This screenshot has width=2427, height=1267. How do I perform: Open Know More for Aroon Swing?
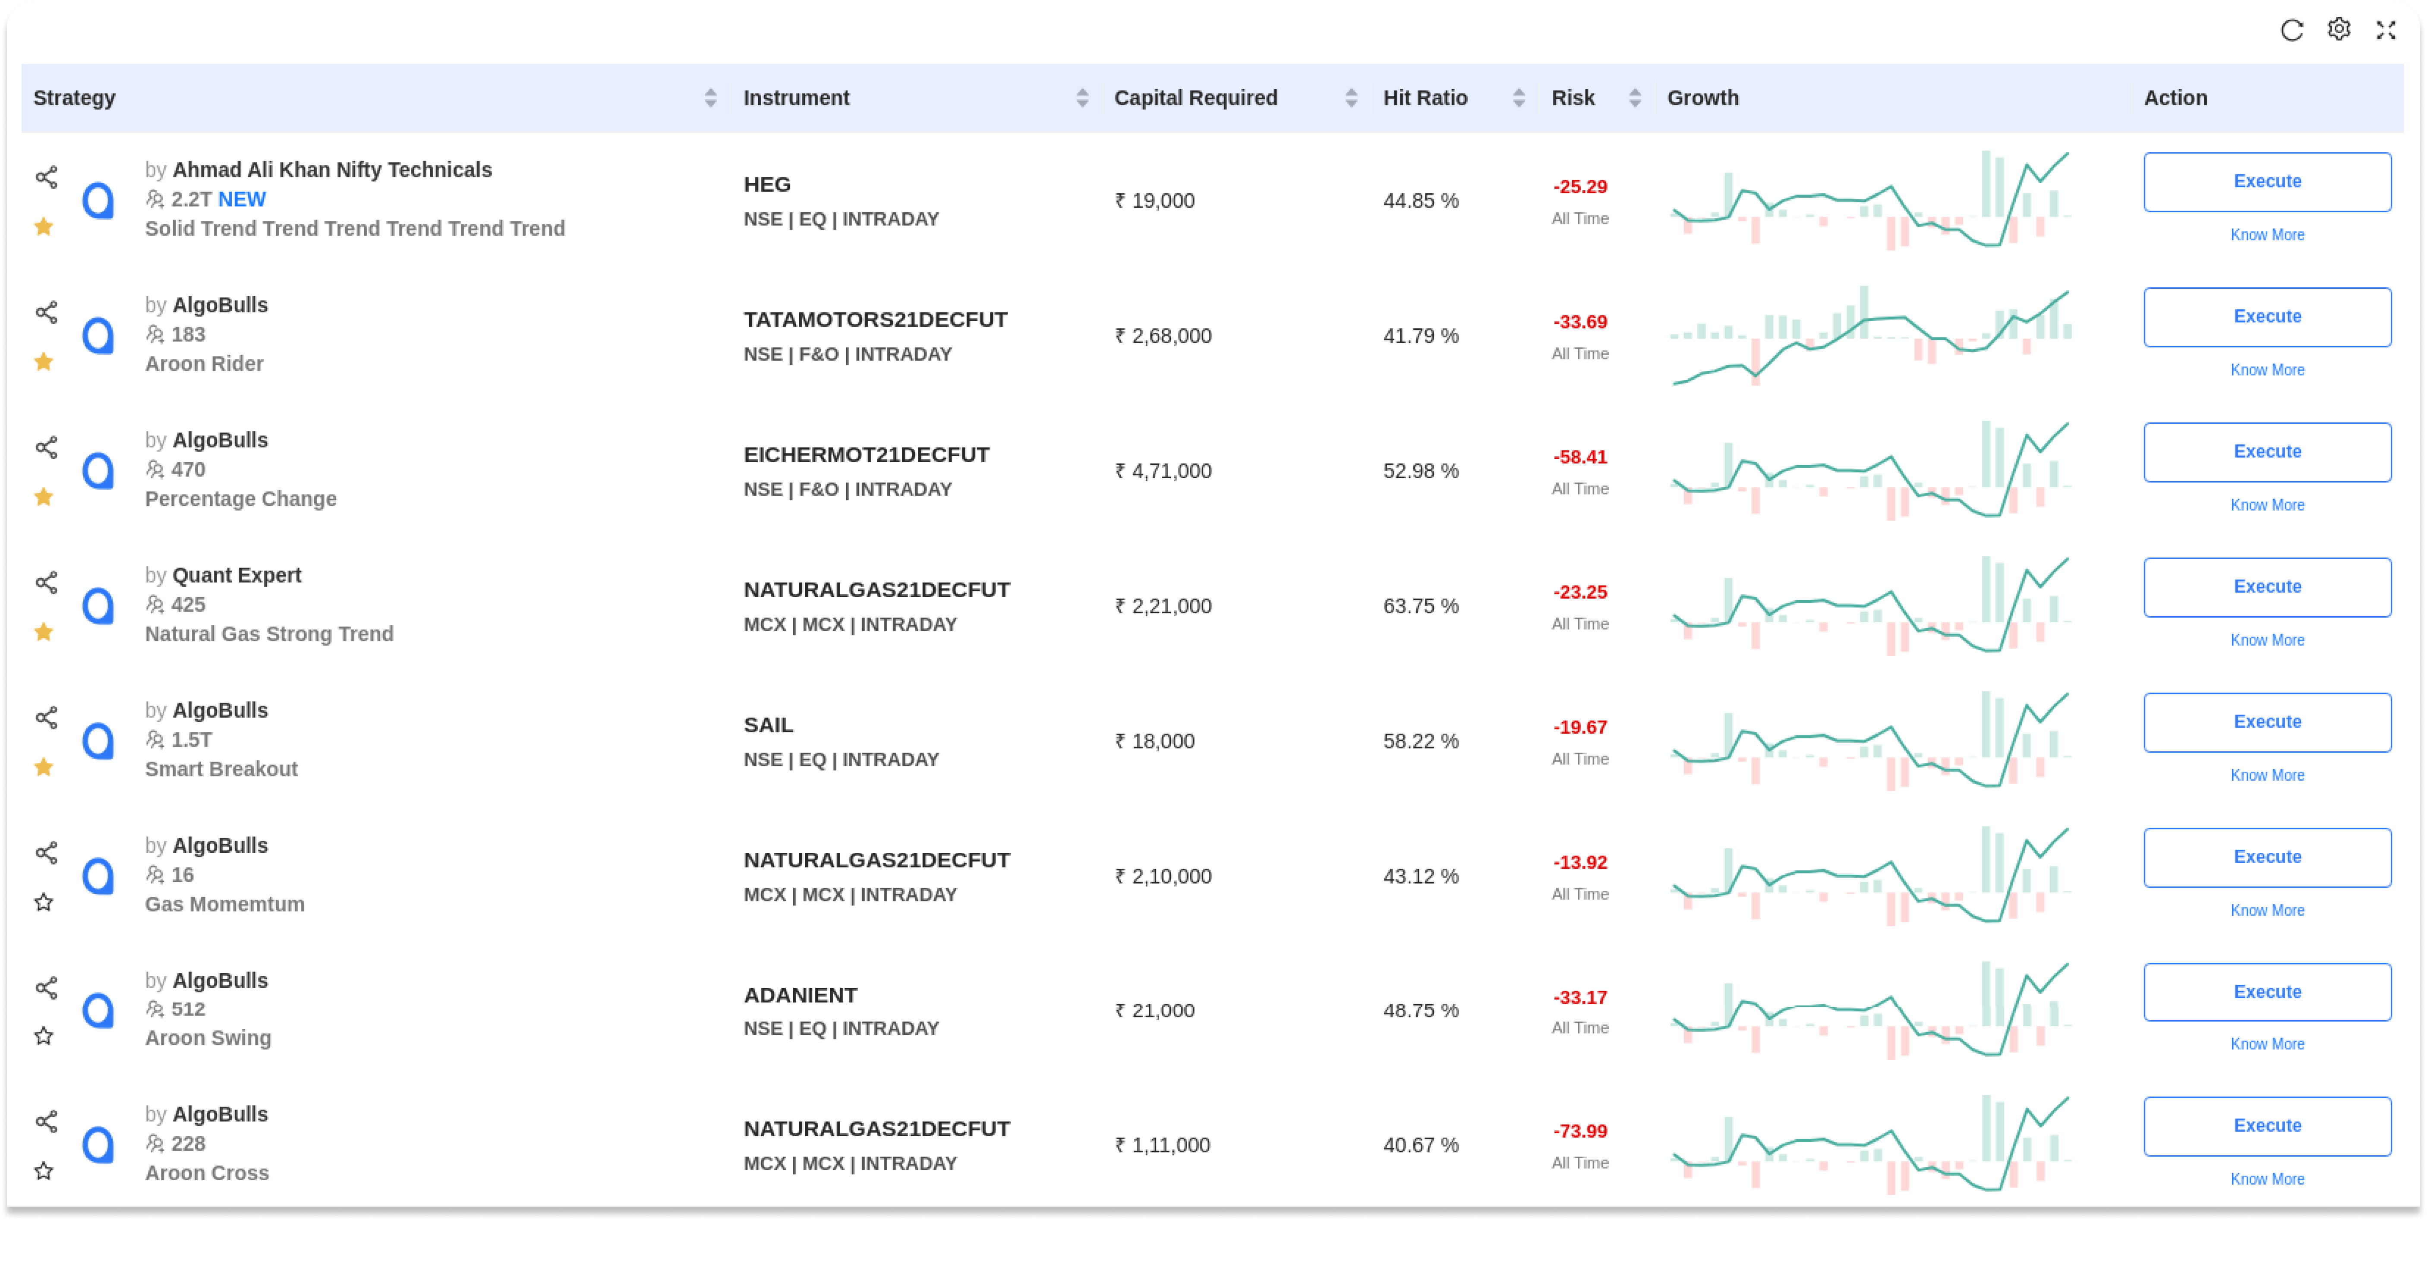point(2267,1045)
